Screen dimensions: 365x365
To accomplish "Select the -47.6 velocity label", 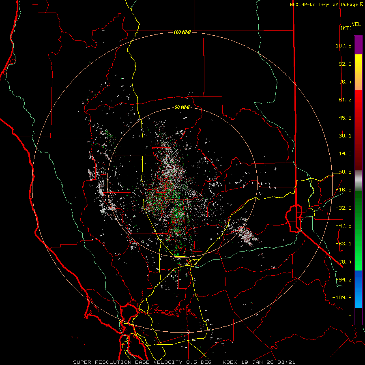I will click(344, 226).
